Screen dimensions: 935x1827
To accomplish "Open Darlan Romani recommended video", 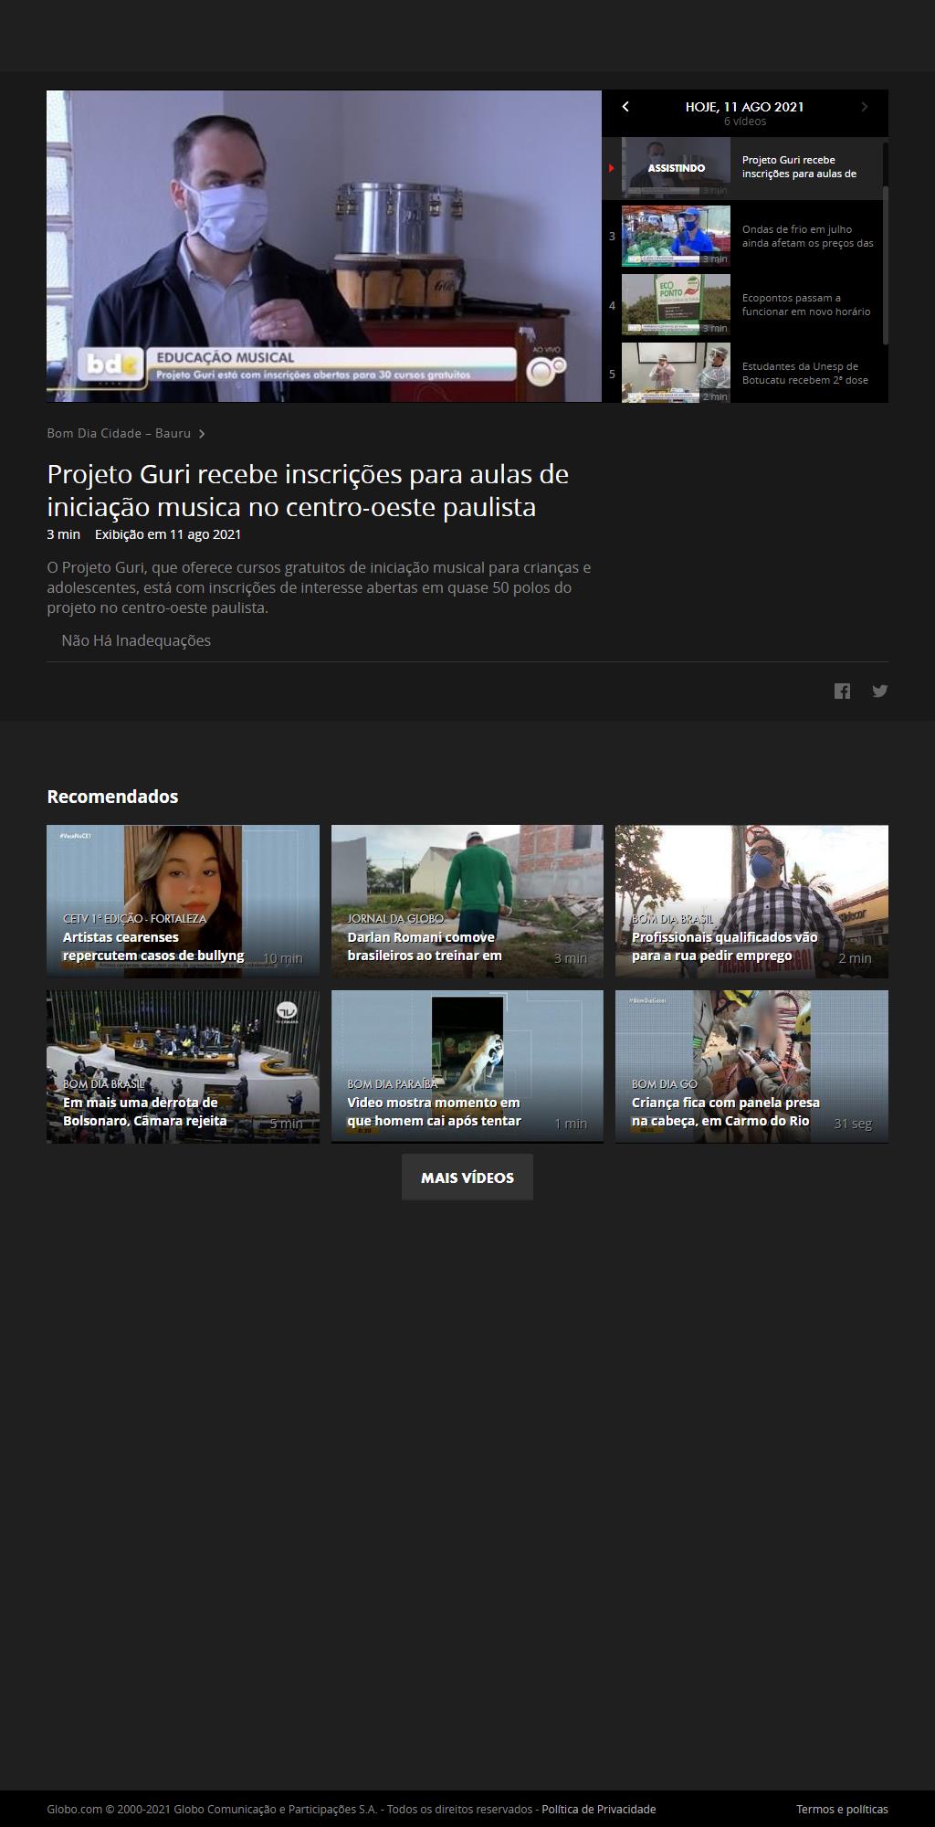I will click(x=467, y=901).
